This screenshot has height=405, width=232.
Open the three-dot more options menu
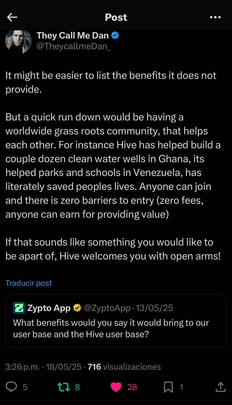[x=215, y=18]
